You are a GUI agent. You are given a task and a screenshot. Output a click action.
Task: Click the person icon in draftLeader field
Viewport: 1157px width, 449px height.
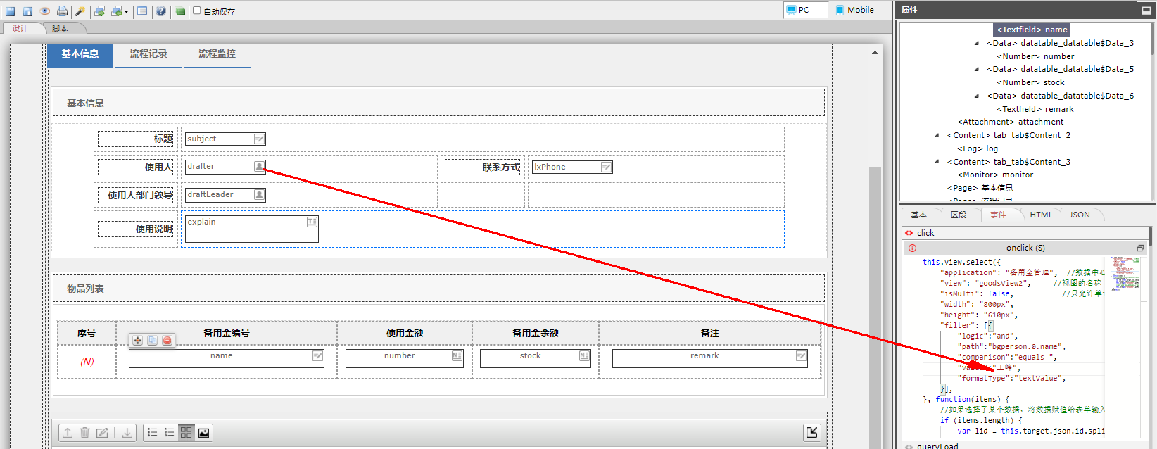click(259, 194)
